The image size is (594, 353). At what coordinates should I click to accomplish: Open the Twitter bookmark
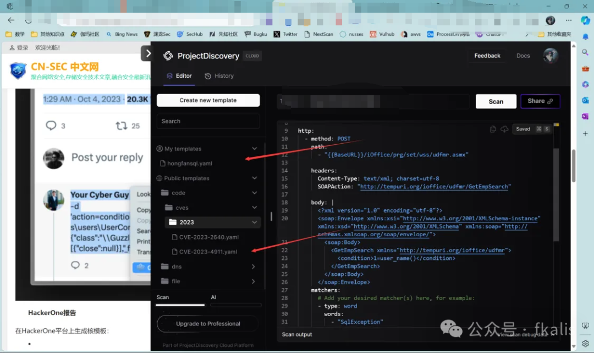285,34
